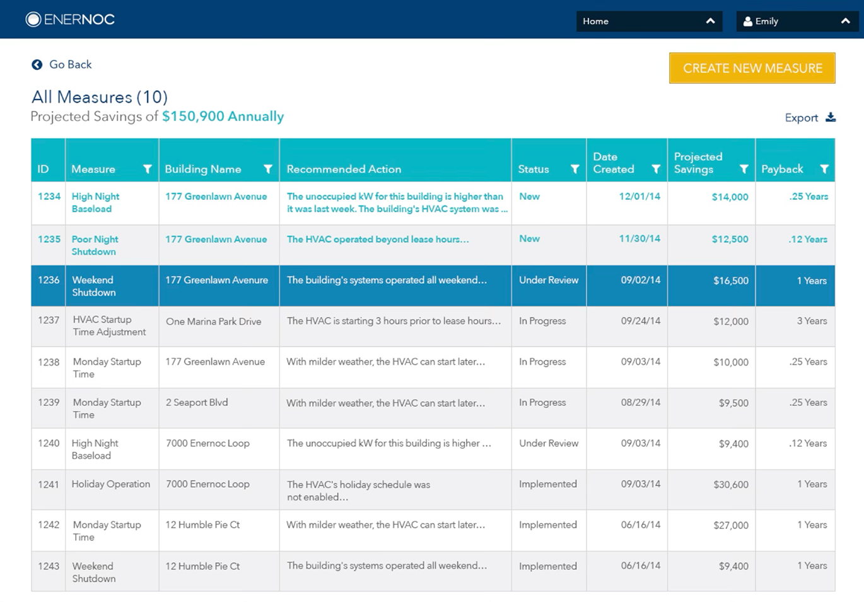Click the $30,600 projected savings value
This screenshot has width=864, height=602.
coord(731,485)
